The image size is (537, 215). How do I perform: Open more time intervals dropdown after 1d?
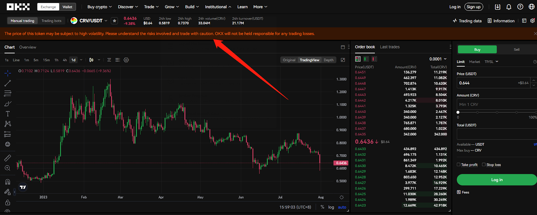click(x=81, y=60)
